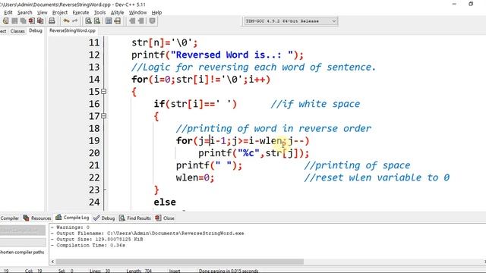
Task: Open the Search menu
Action: (x=25, y=12)
